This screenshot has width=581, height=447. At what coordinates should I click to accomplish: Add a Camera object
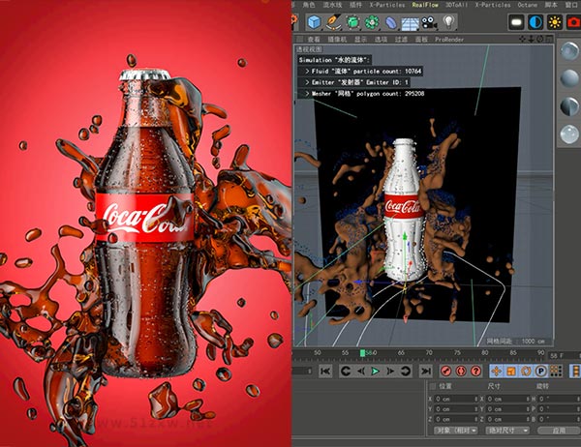tap(429, 22)
